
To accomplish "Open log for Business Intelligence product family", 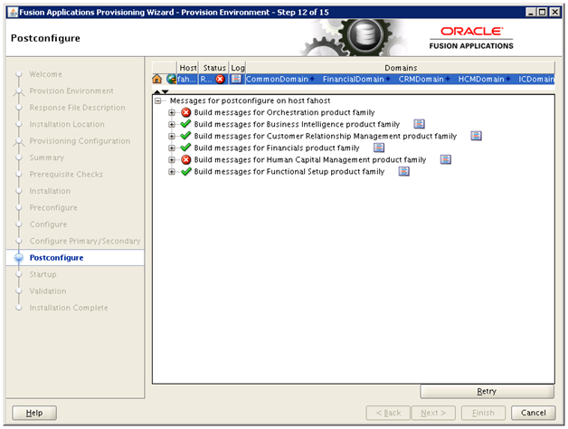I will click(419, 124).
